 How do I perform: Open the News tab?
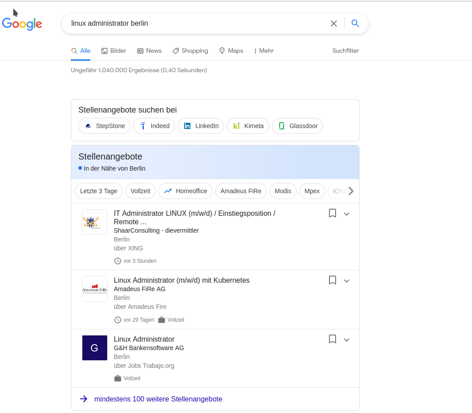[150, 51]
